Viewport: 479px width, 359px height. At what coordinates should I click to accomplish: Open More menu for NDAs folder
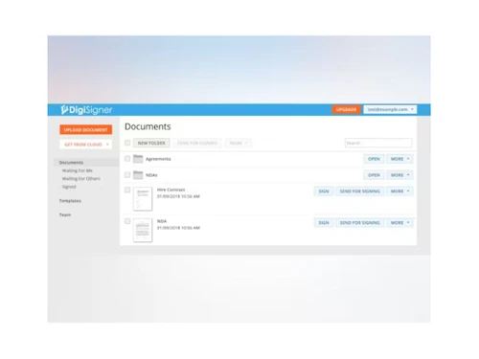399,175
